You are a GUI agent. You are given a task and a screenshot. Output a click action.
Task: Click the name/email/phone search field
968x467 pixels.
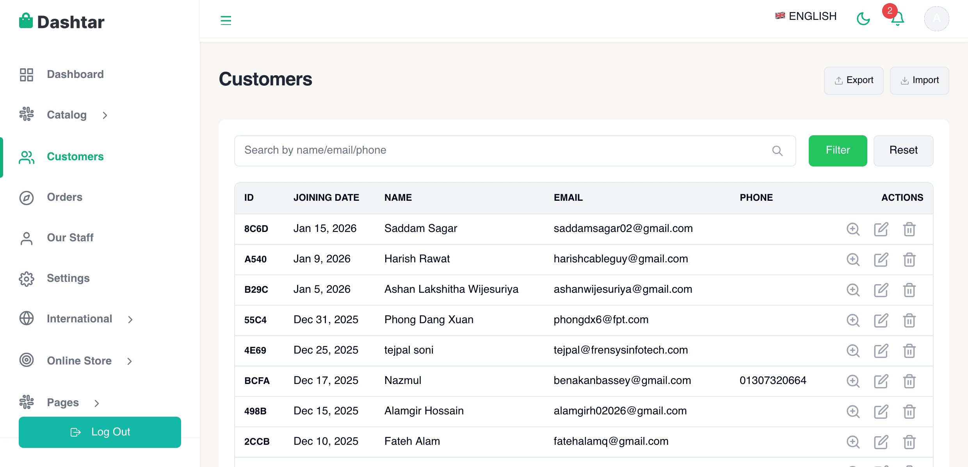[468, 150]
